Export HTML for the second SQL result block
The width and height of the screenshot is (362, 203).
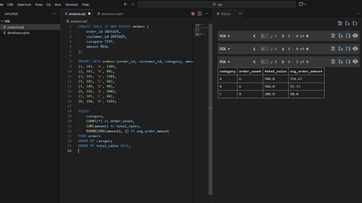point(340,49)
